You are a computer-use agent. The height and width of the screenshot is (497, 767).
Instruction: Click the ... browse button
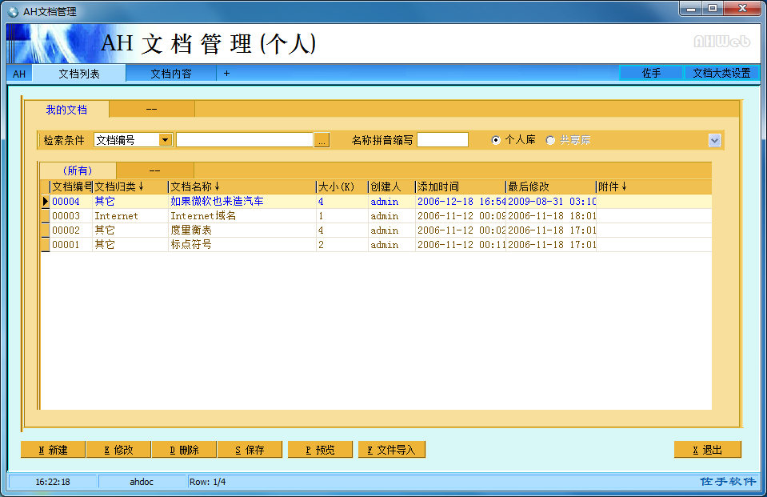click(x=322, y=140)
